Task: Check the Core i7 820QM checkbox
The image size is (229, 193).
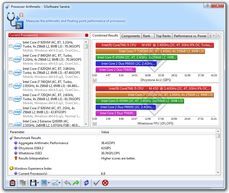Action: pyautogui.click(x=10, y=72)
